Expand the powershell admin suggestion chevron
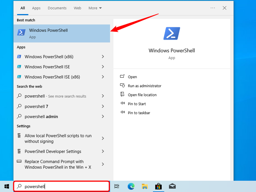 (103, 116)
